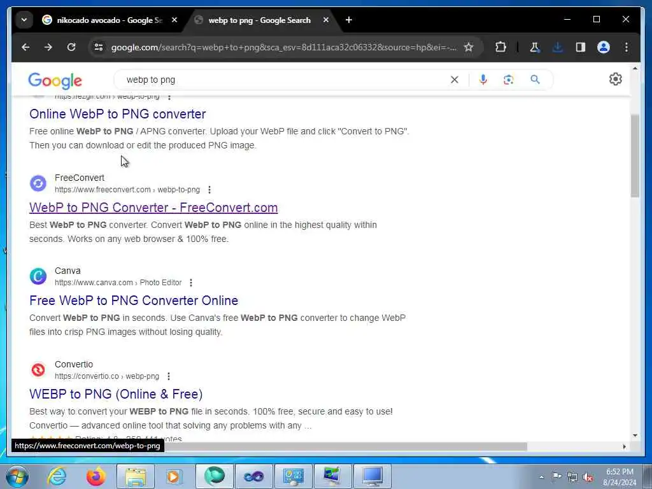Open the tab search dropdown arrow

coord(24,20)
